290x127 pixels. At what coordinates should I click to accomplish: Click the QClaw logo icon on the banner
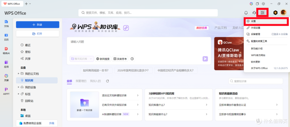point(220,42)
